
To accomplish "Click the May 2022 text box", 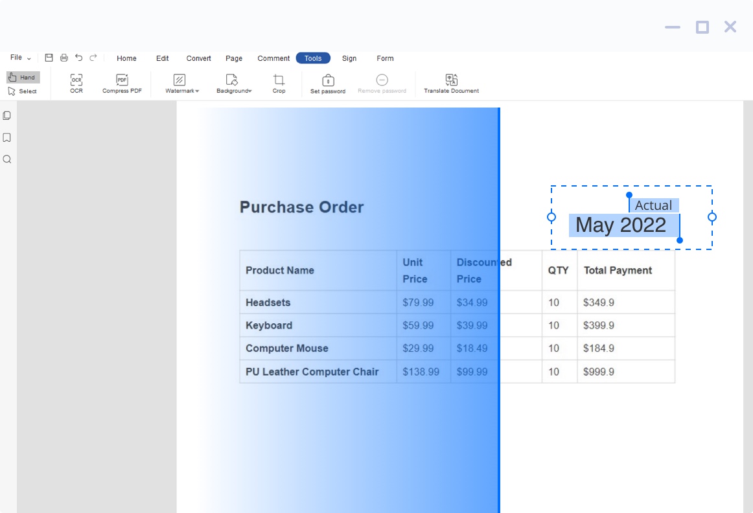I will 620,225.
